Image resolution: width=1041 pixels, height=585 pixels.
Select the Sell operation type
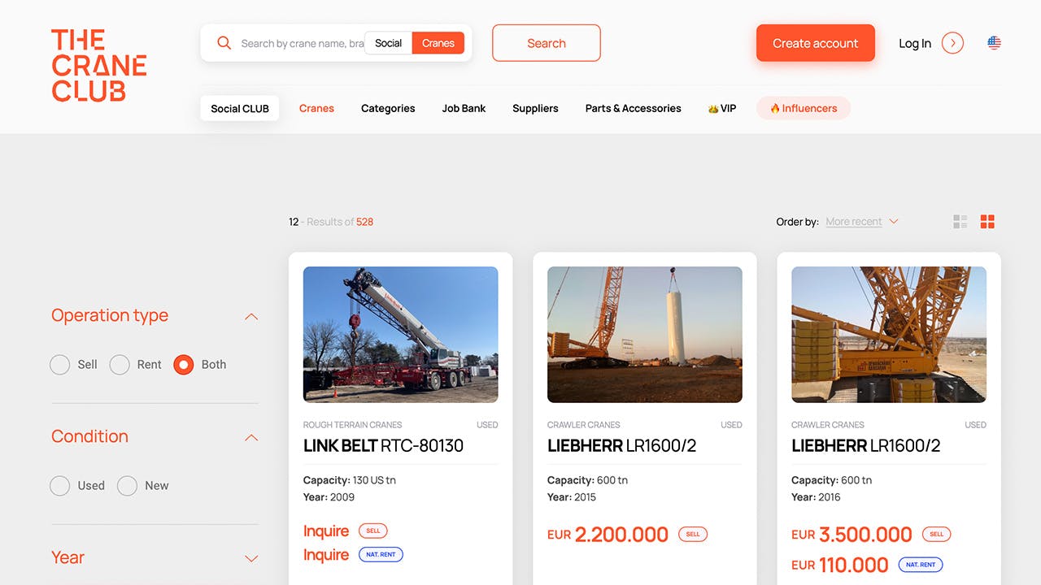(60, 365)
